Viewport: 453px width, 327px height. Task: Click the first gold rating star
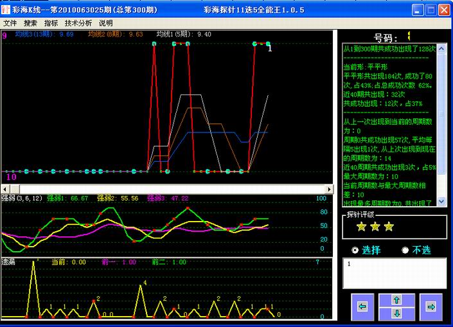[x=361, y=226]
